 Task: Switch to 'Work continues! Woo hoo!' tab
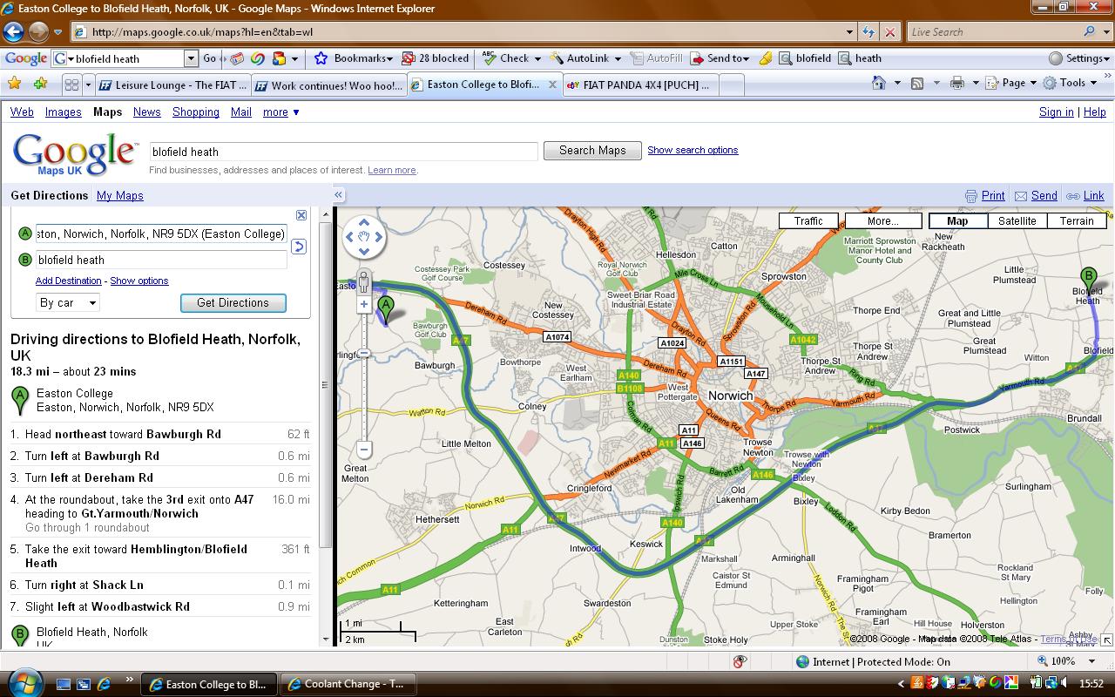pos(329,85)
